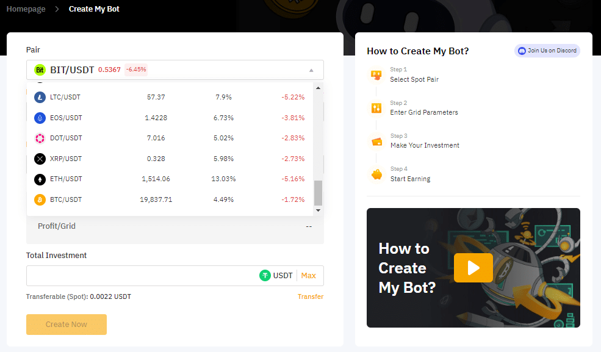Click the ETH price 1,514.06
The height and width of the screenshot is (352, 601).
click(x=156, y=179)
